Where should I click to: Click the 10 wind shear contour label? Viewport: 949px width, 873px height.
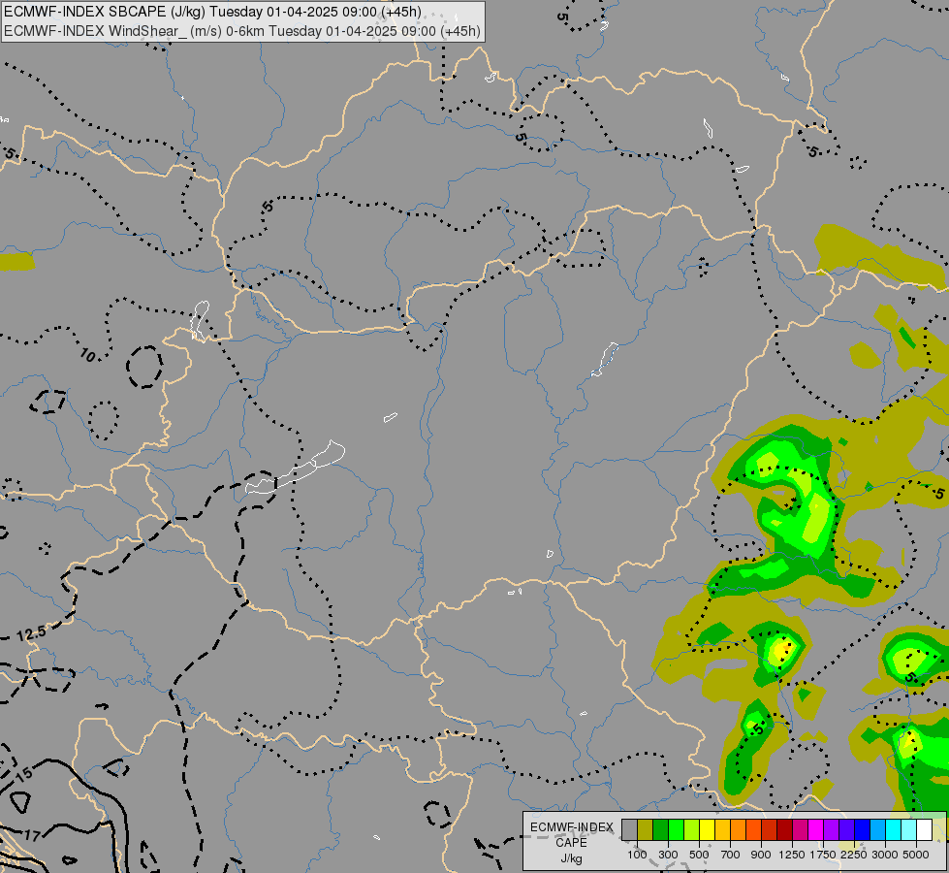tap(88, 356)
